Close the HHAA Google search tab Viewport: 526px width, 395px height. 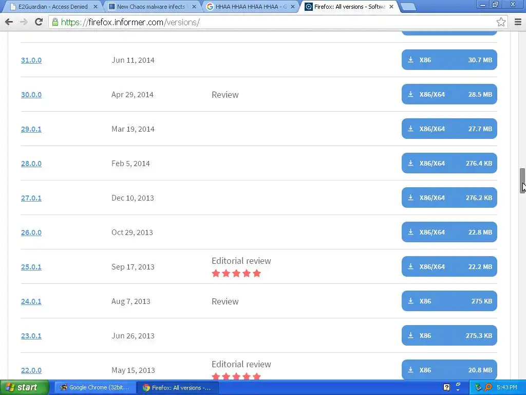point(292,7)
